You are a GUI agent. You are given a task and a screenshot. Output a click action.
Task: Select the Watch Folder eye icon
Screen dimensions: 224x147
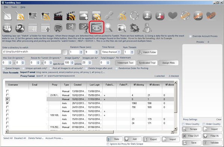[x=96, y=27]
